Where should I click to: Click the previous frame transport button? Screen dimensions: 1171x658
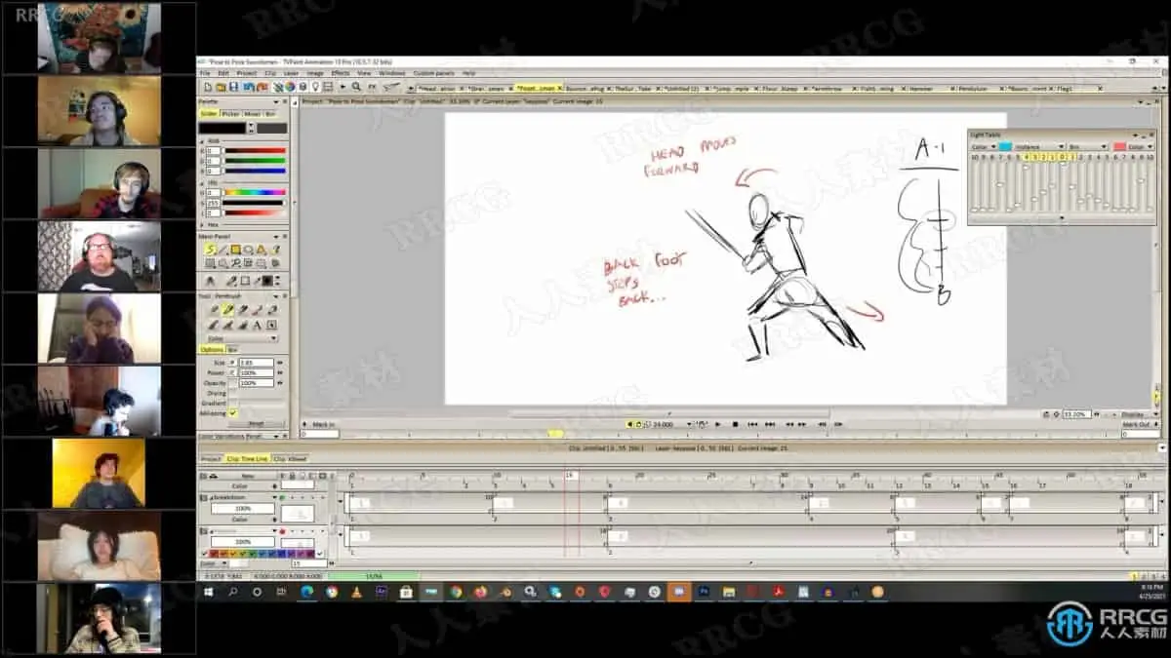pyautogui.click(x=823, y=424)
